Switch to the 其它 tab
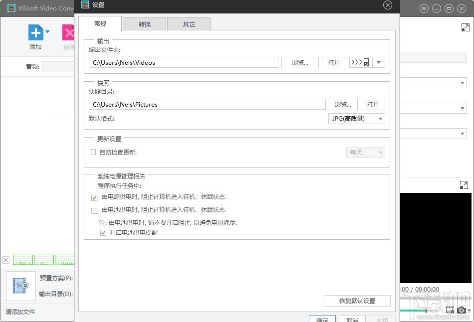 (x=189, y=23)
